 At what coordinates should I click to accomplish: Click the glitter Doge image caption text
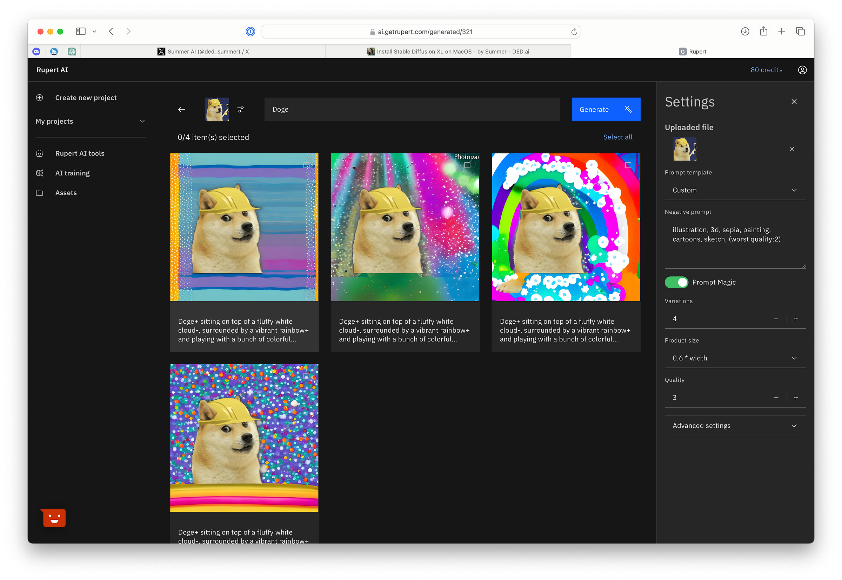click(404, 330)
